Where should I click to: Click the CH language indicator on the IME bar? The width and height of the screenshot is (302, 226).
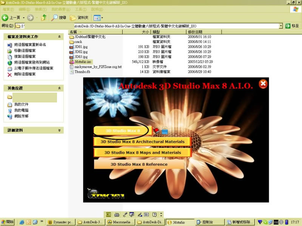point(108,214)
